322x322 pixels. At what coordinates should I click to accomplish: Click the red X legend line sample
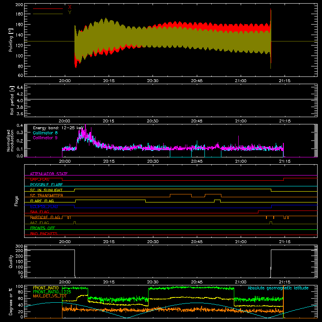[x=48, y=8]
